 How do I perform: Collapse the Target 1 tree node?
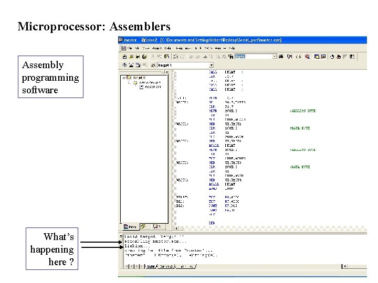coord(123,78)
